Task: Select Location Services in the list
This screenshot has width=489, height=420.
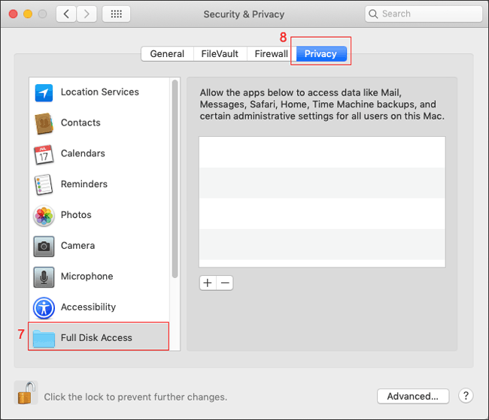Action: [100, 92]
